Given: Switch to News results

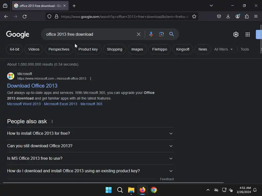Looking at the screenshot, I should click(203, 49).
